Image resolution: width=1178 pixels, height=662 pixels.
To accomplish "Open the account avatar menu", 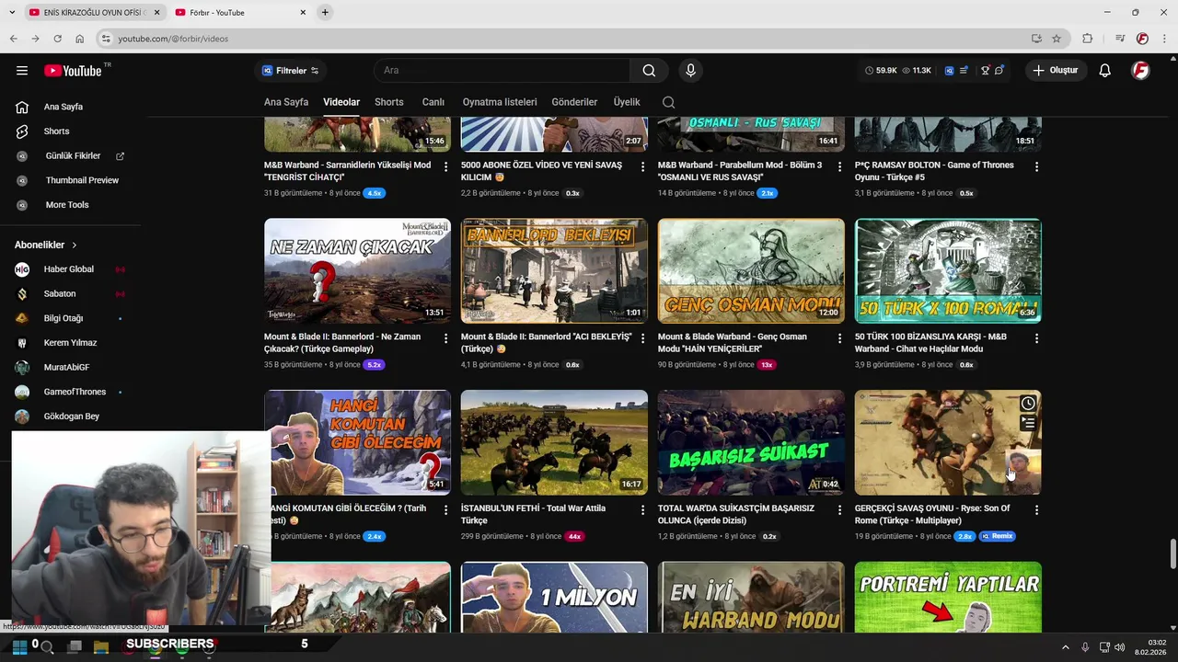I will point(1140,71).
